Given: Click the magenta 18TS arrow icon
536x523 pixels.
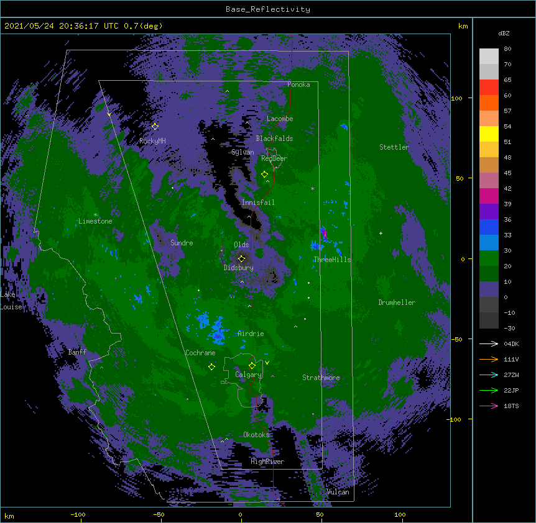Looking at the screenshot, I should (x=489, y=406).
